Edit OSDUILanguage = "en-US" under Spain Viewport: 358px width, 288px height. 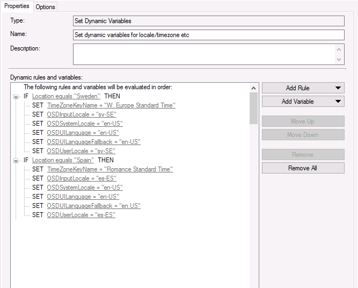[83, 197]
